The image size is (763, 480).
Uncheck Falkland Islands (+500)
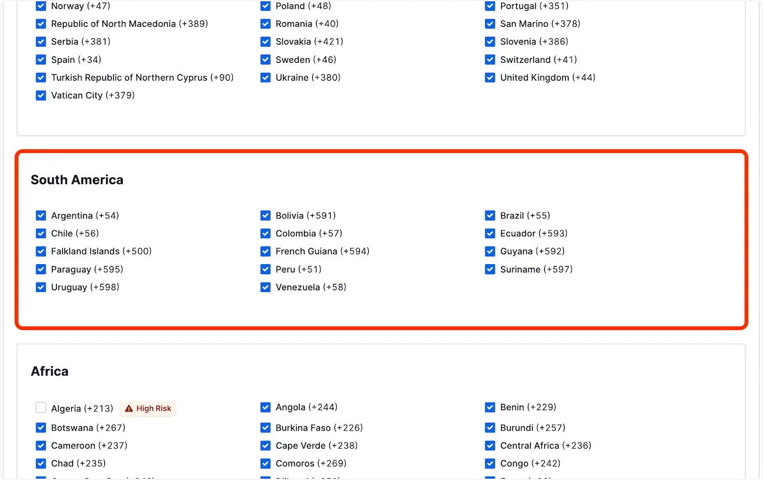point(41,251)
